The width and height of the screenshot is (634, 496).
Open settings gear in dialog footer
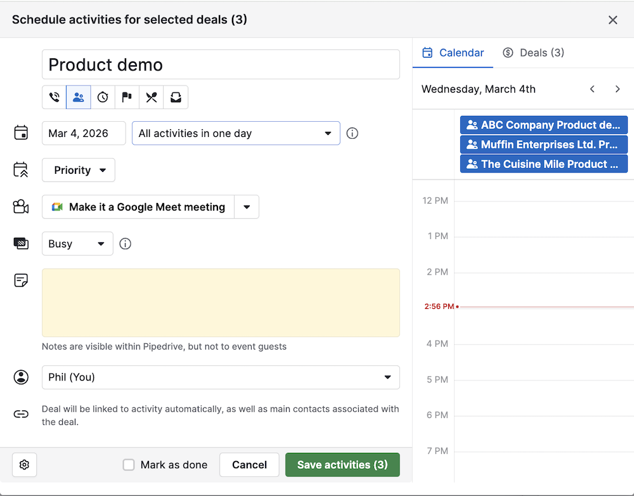click(x=24, y=465)
